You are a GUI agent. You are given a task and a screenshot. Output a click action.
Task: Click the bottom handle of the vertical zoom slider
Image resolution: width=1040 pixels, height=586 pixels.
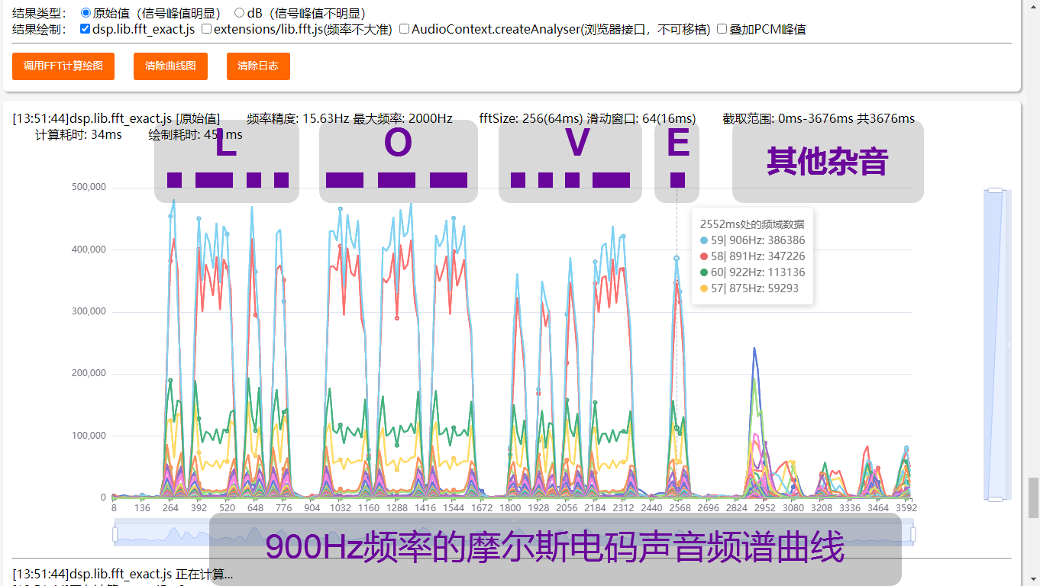pos(995,499)
